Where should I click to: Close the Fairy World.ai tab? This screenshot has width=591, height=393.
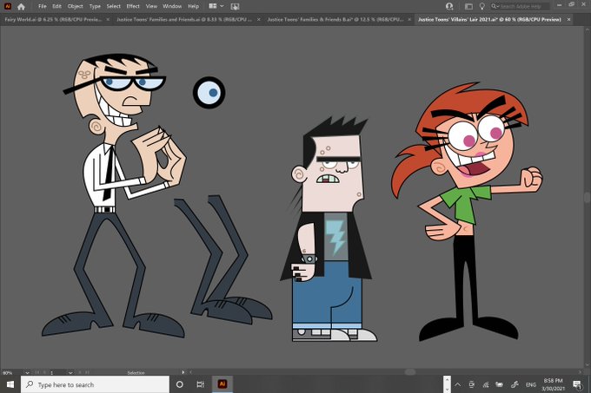click(x=108, y=20)
